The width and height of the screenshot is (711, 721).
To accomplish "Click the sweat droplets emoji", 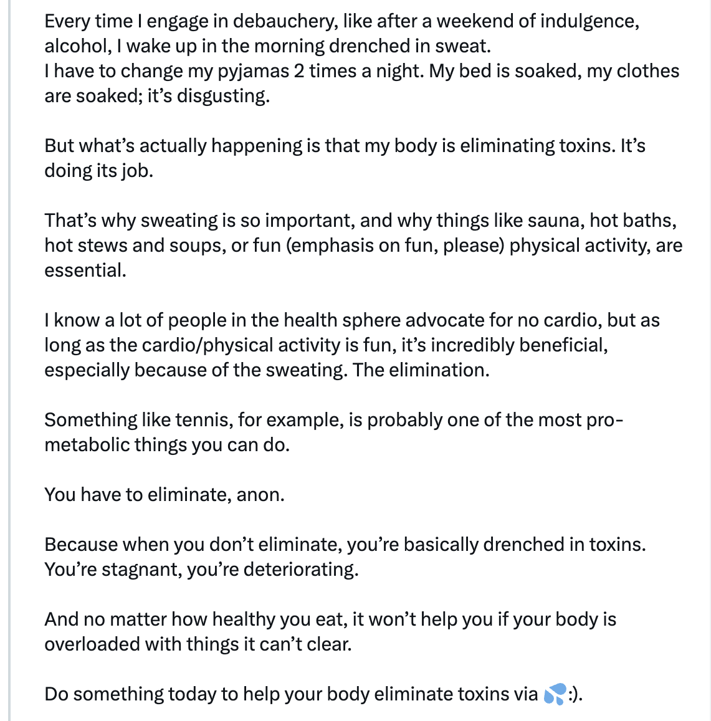I will tap(555, 694).
